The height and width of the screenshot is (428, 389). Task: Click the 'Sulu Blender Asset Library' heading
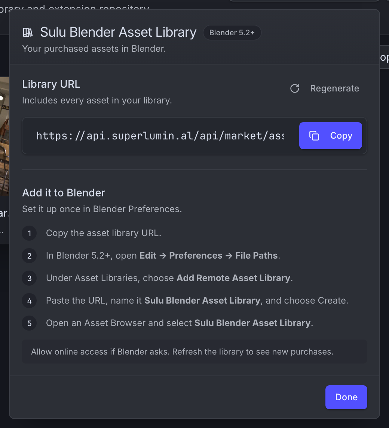pos(118,32)
